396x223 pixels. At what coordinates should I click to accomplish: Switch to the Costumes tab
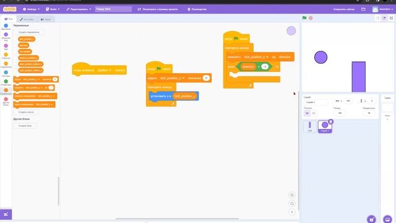(x=27, y=19)
